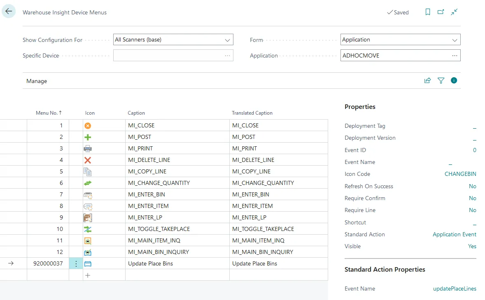This screenshot has width=485, height=300.
Task: Toggle Require Confirm value No
Action: 472,198
